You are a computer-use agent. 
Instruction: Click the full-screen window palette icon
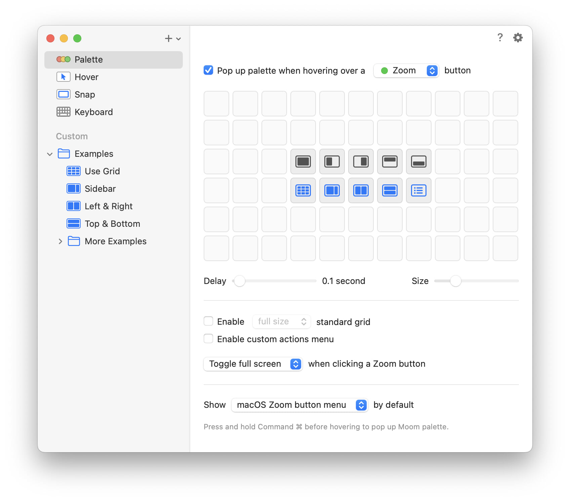coord(303,162)
